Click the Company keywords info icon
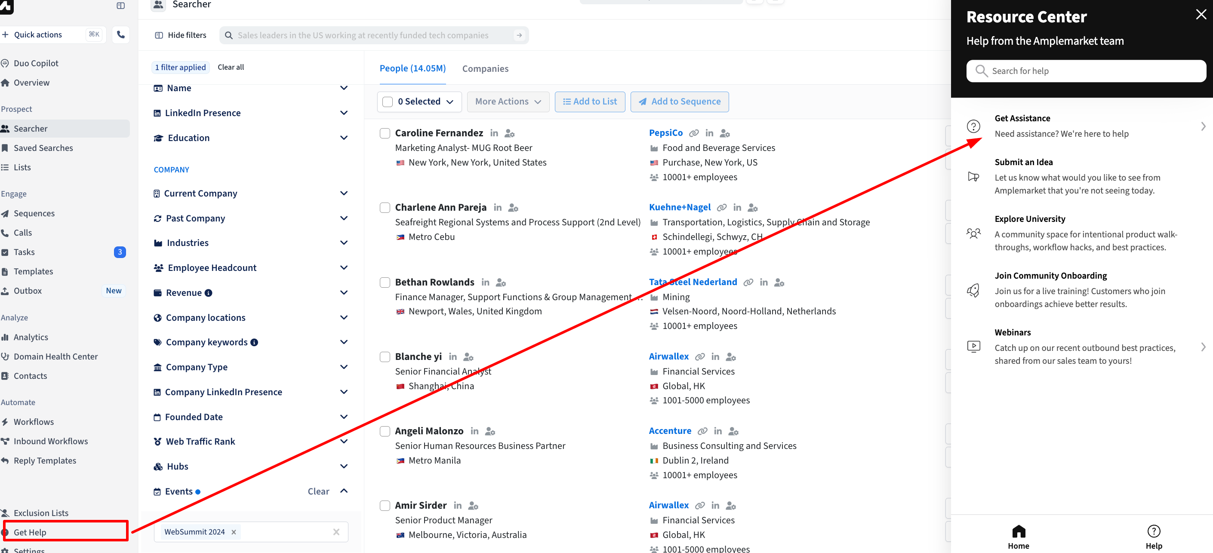Image resolution: width=1213 pixels, height=553 pixels. click(254, 342)
